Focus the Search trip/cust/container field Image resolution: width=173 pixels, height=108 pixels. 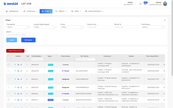point(18,34)
